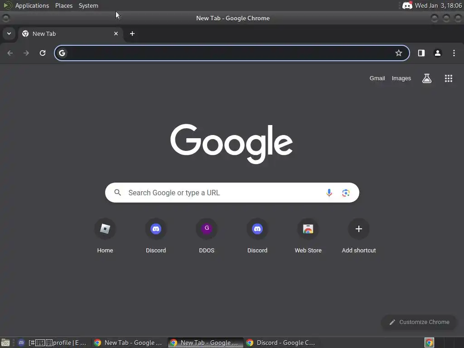The width and height of the screenshot is (464, 348).
Task: Select the New Tab browser tab
Action: coord(71,34)
